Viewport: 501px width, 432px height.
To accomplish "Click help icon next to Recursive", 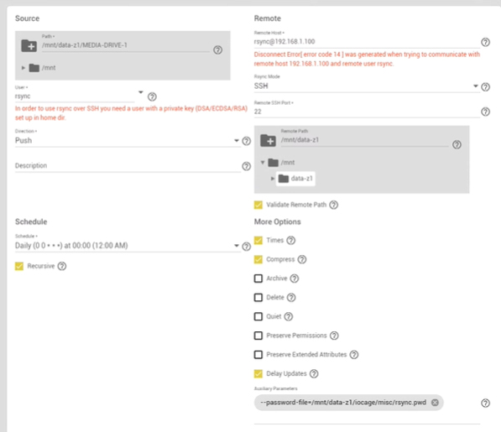I will tap(62, 266).
